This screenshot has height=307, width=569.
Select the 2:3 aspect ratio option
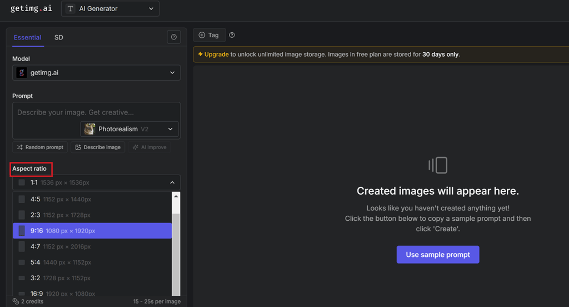coord(92,215)
